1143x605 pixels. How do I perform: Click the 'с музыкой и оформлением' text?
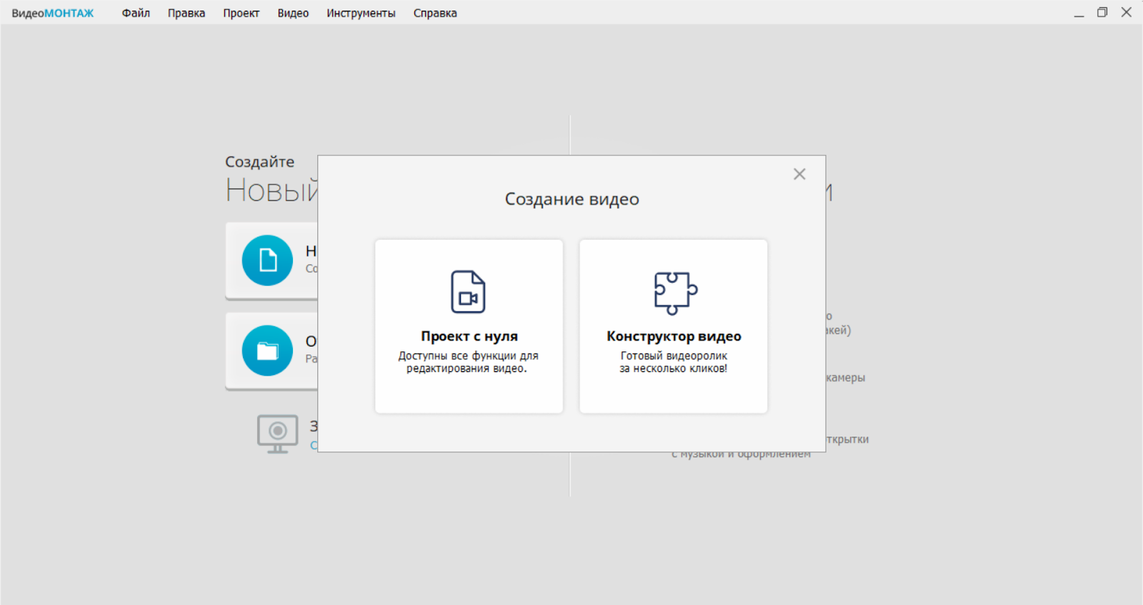tap(741, 455)
